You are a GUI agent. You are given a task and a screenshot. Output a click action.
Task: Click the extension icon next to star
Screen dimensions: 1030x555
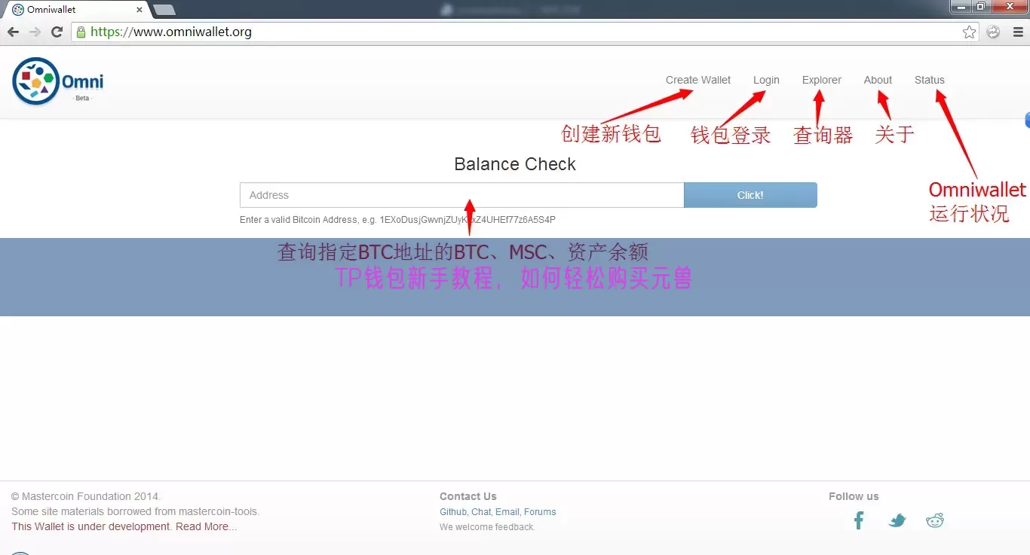[x=994, y=32]
